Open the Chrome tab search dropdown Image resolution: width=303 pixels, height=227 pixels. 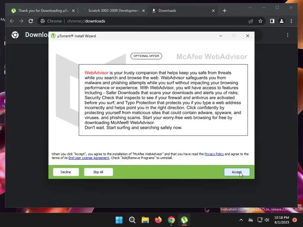pos(250,8)
